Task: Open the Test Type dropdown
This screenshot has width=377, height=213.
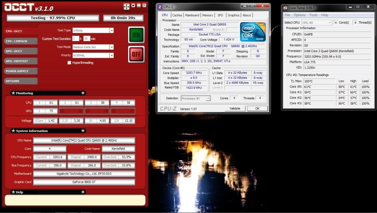Action: pyautogui.click(x=112, y=30)
